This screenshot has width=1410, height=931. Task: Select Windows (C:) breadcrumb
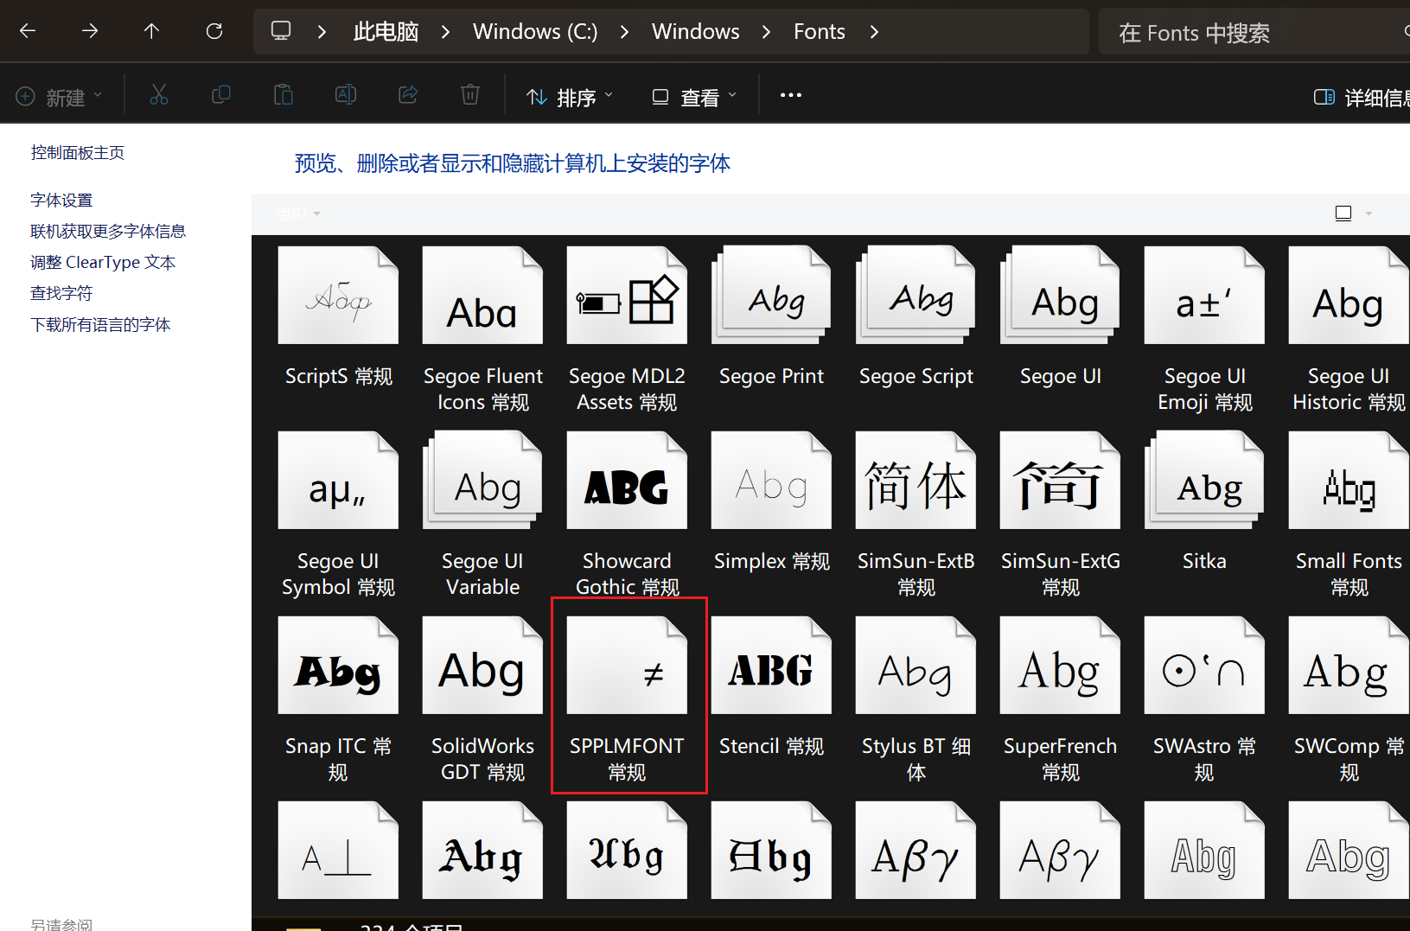(x=535, y=32)
